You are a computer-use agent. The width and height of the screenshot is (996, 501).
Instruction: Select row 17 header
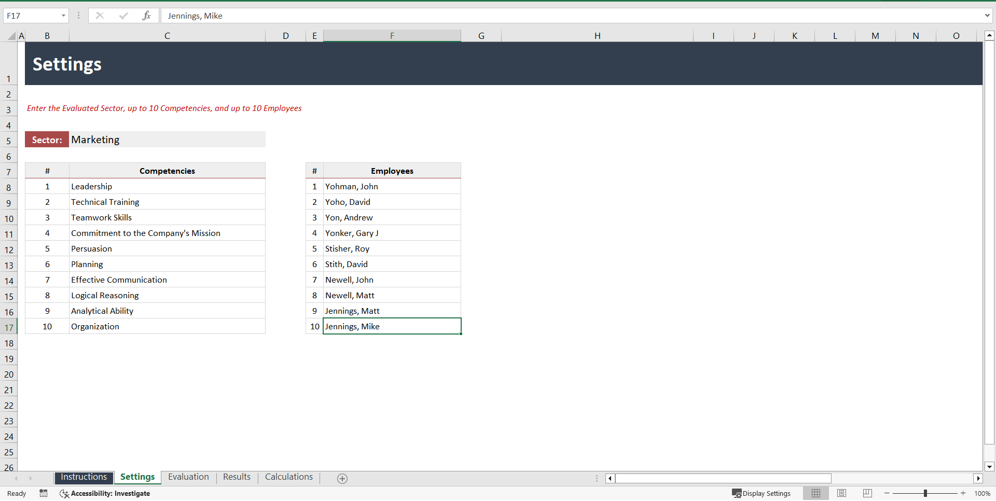click(x=9, y=327)
